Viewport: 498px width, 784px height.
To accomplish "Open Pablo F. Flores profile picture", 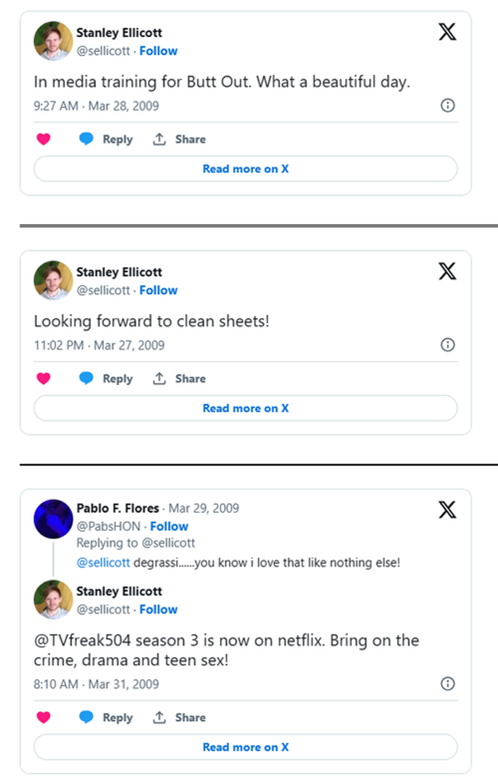I will click(x=53, y=519).
